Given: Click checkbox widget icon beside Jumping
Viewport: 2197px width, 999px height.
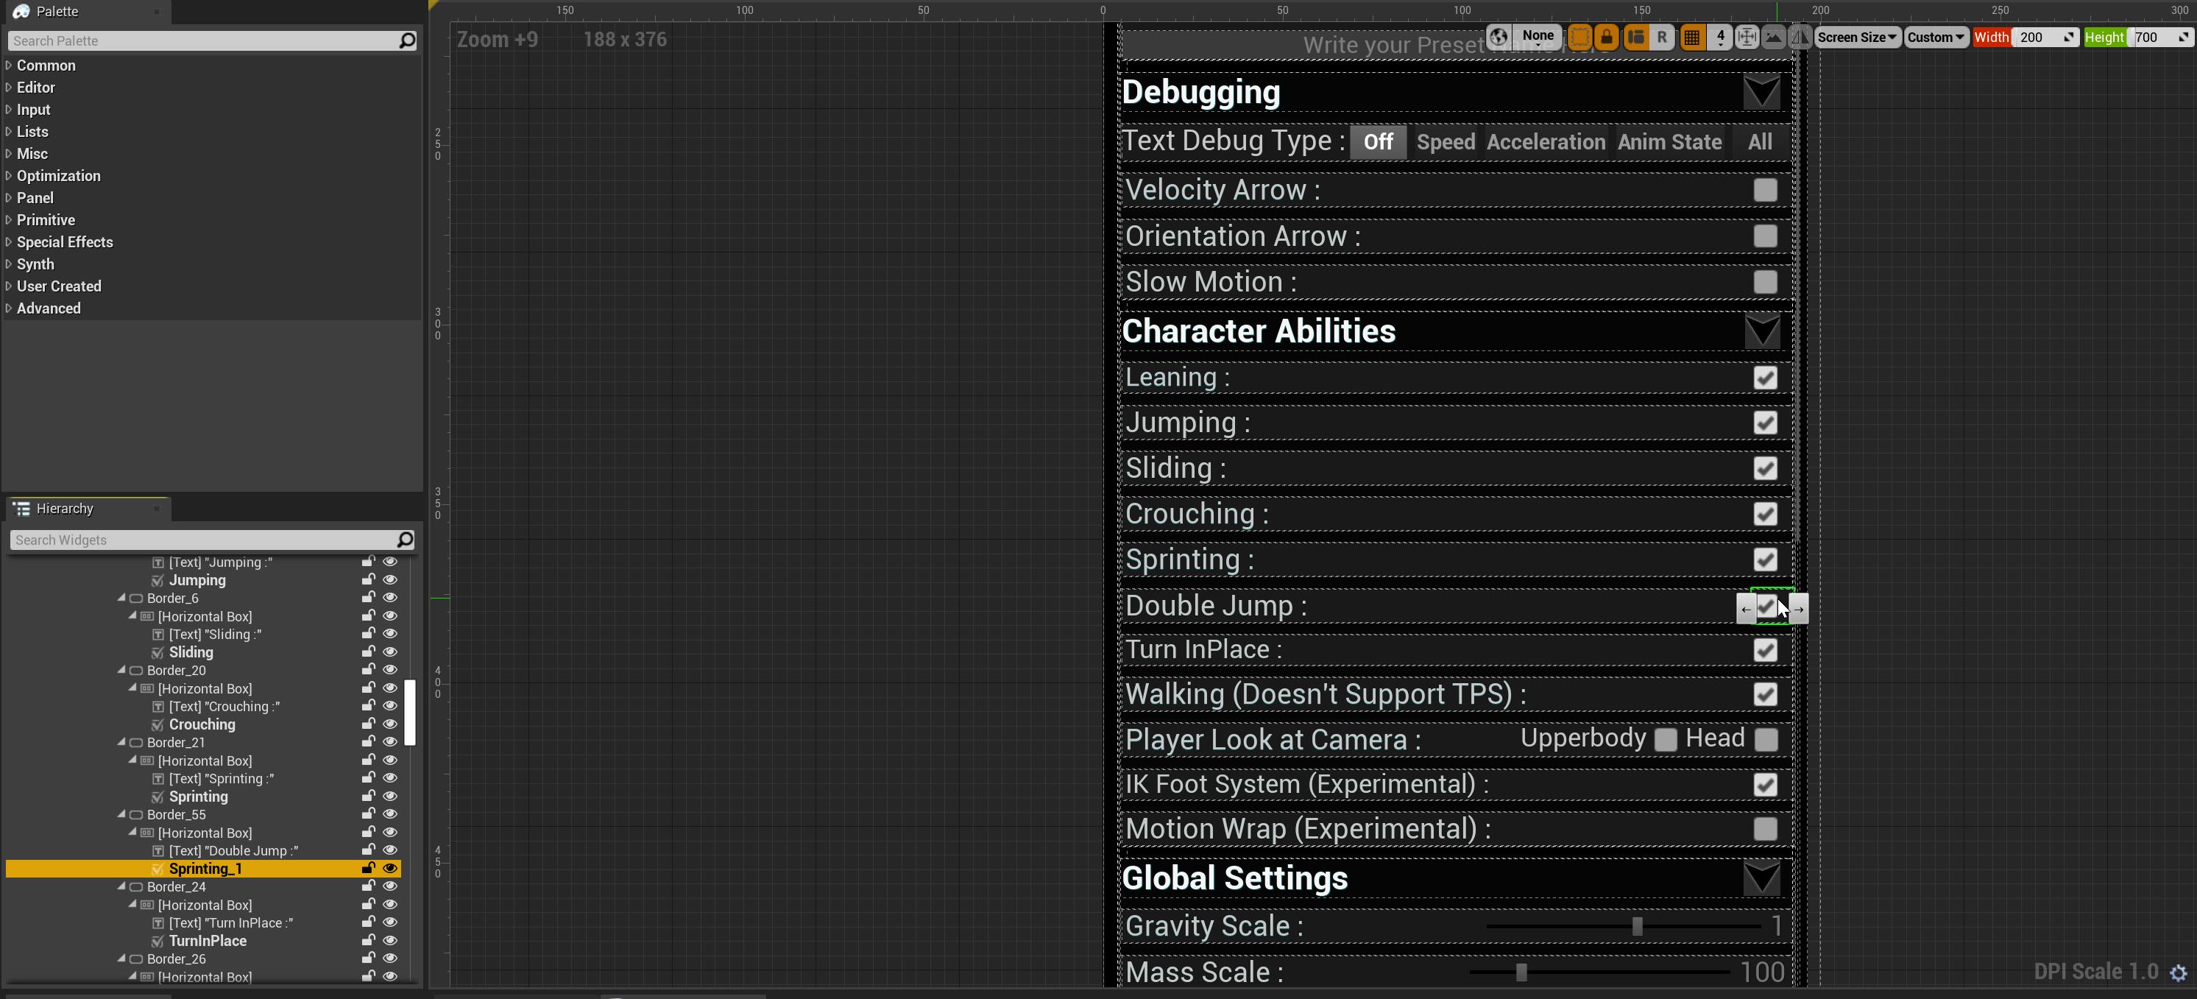Looking at the screenshot, I should 158,580.
